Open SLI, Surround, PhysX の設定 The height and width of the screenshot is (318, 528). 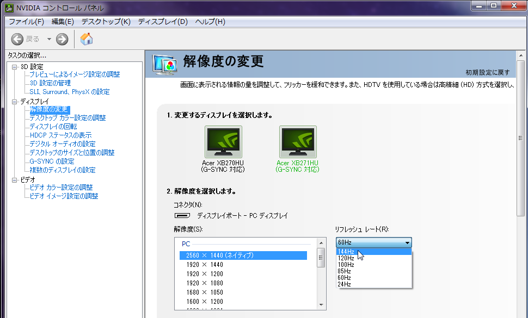(69, 92)
